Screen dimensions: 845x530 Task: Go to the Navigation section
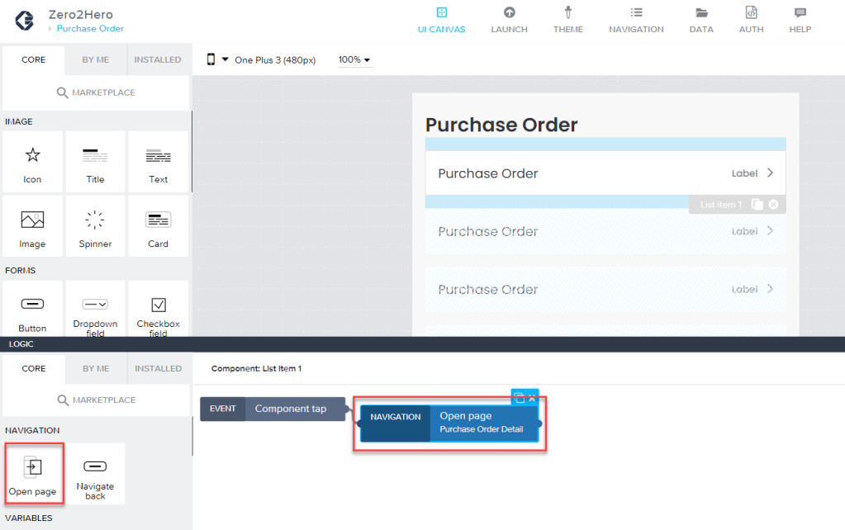(636, 21)
